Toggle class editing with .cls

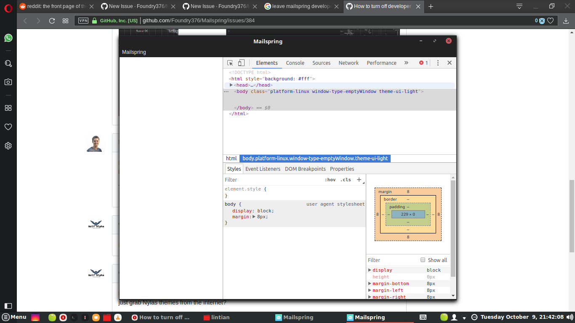coord(346,180)
